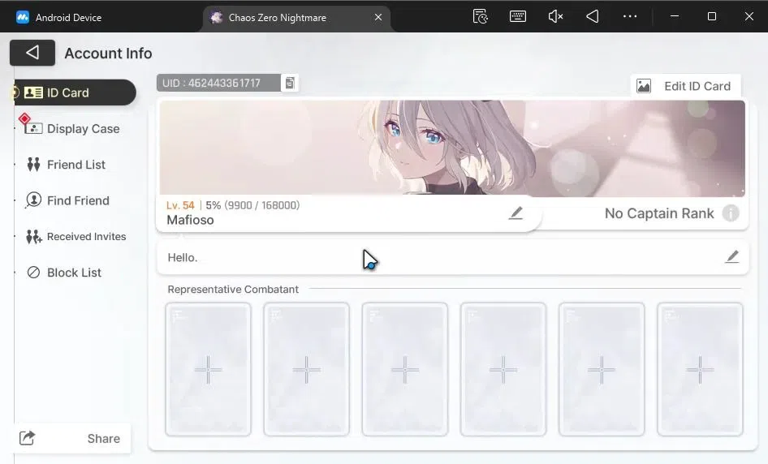Screen dimensions: 768x464
Task: Add first representative combatant slot
Action: pyautogui.click(x=208, y=369)
